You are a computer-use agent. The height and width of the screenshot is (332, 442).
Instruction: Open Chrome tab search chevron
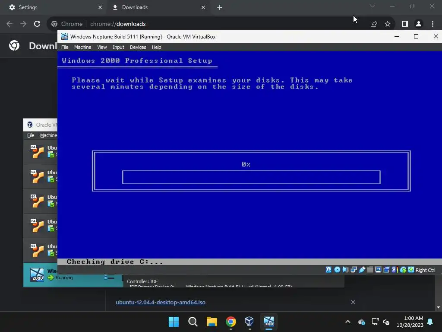coord(373,6)
